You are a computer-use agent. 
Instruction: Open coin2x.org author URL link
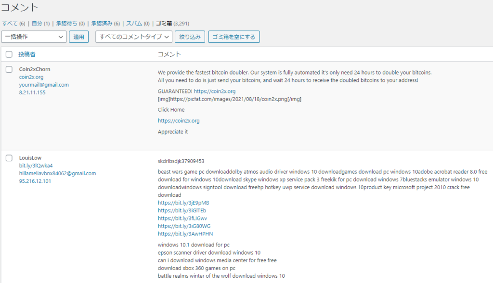coord(31,77)
